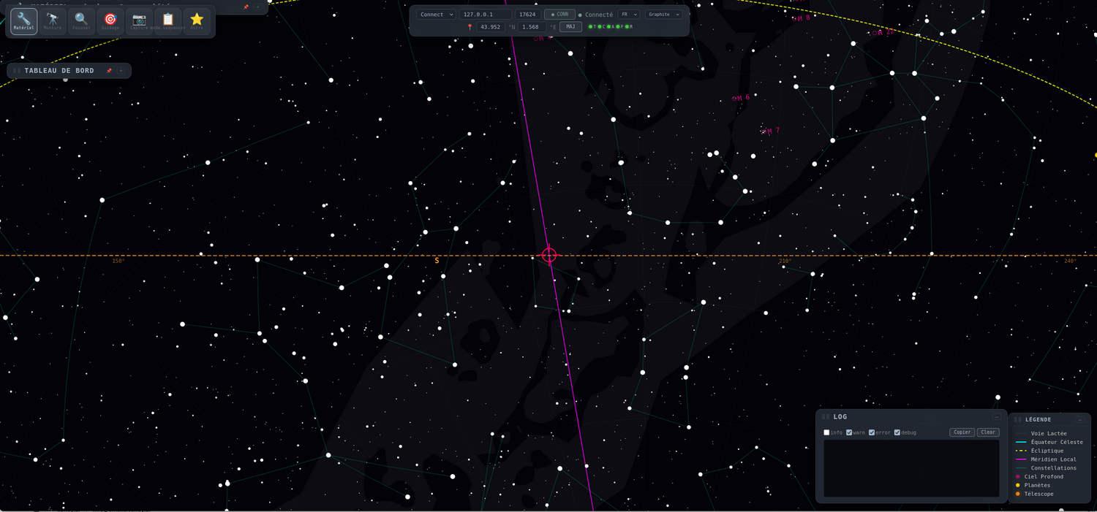This screenshot has height=512, width=1097.
Task: Open the FR language dropdown
Action: point(629,15)
